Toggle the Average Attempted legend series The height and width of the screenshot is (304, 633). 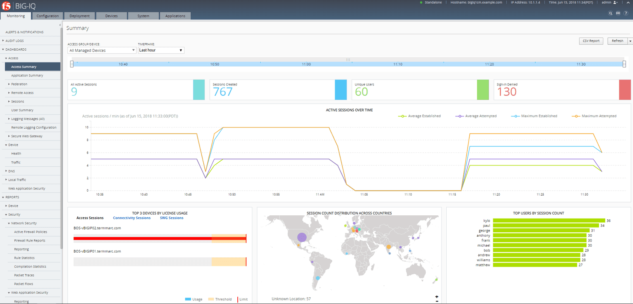tap(476, 116)
